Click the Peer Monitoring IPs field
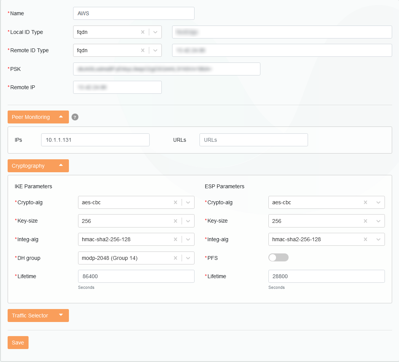 (x=95, y=140)
